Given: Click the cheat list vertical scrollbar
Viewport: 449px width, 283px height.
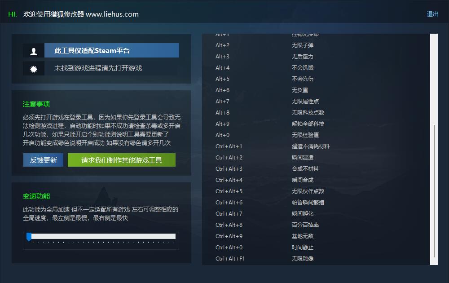Looking at the screenshot, I should 434,149.
